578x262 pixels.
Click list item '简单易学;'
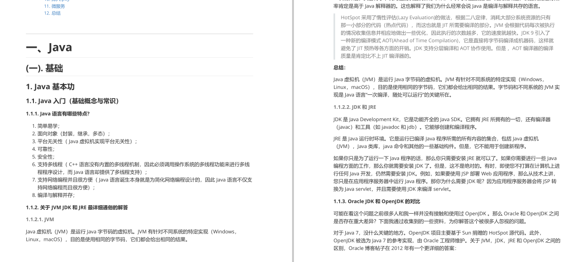click(x=49, y=126)
